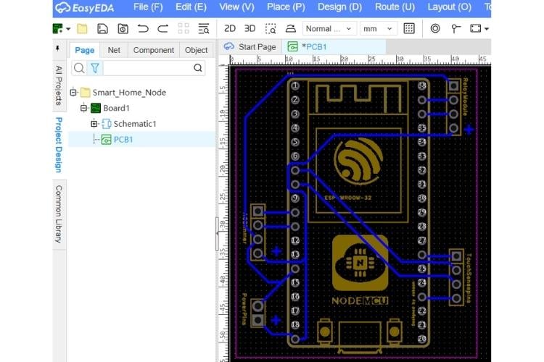The width and height of the screenshot is (544, 362).
Task: Open the new project dropdown arrow
Action: (68, 29)
